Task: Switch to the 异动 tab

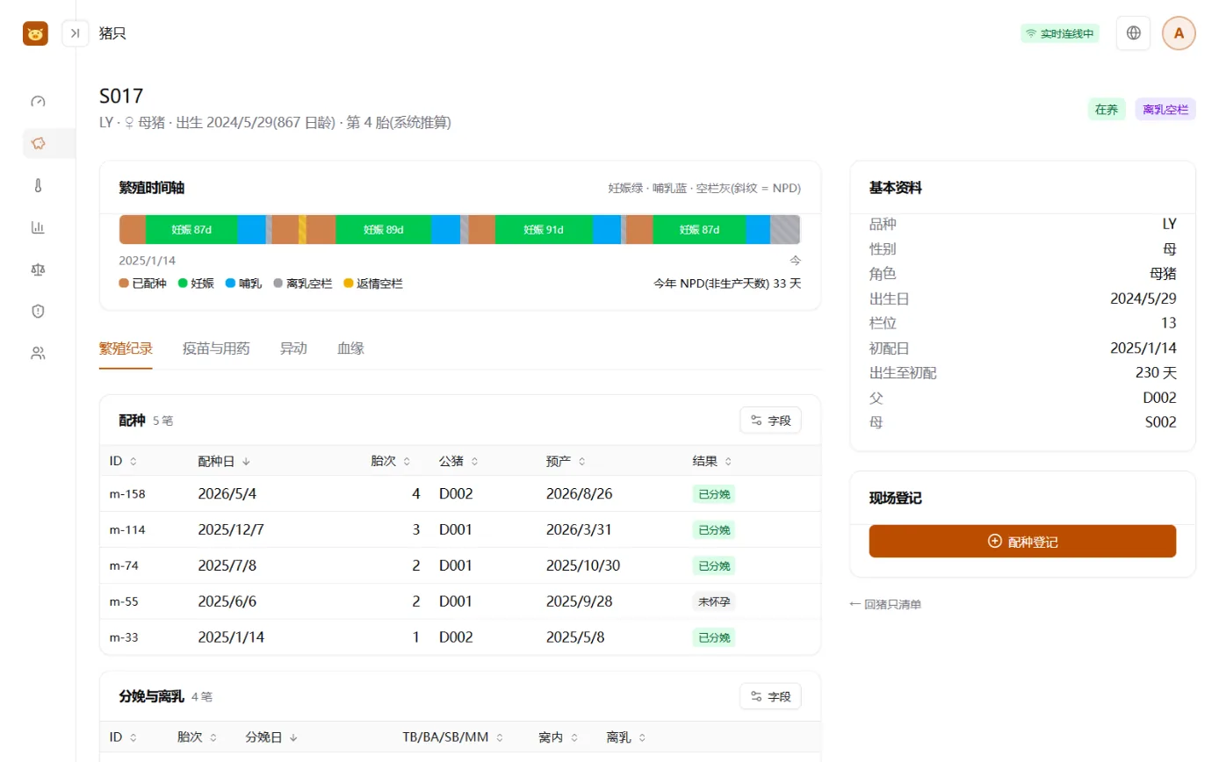Action: (293, 349)
